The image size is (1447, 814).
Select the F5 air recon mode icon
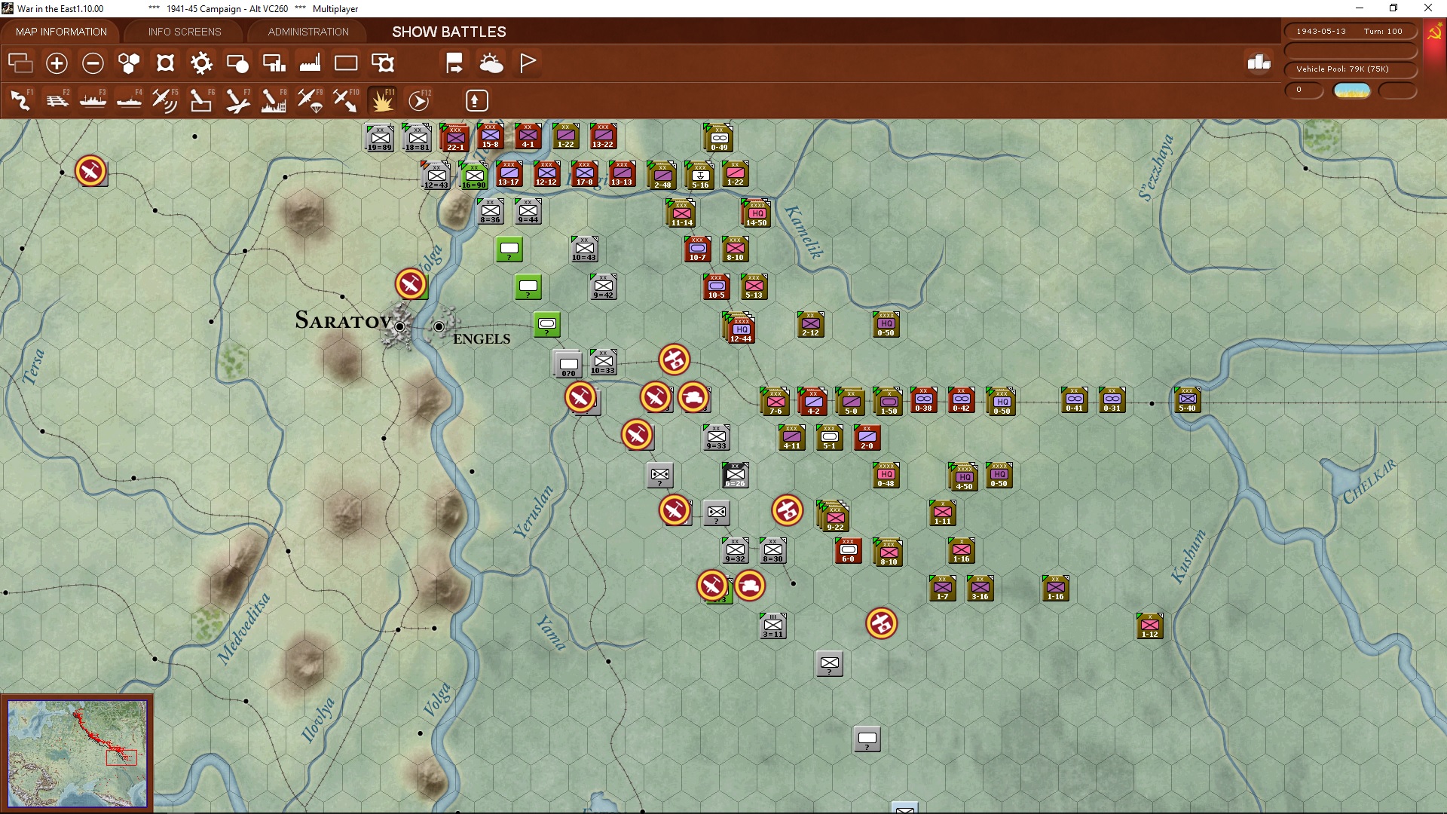click(x=164, y=100)
